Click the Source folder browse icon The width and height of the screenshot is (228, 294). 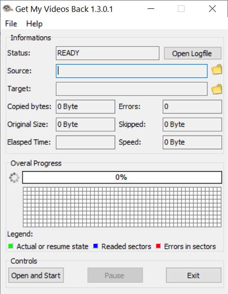point(217,70)
